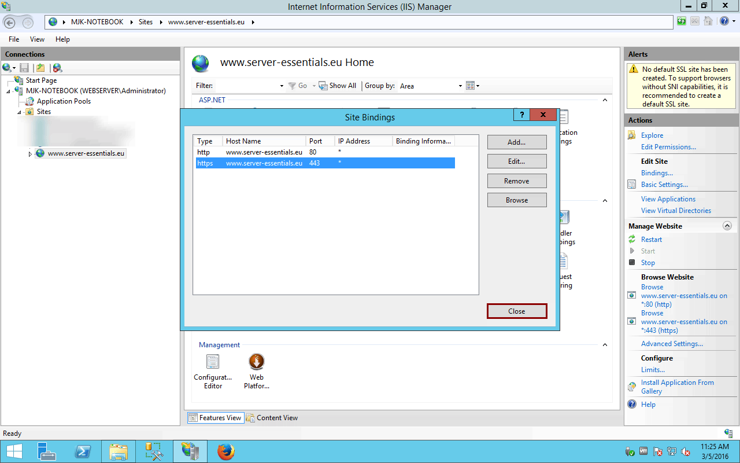Click the Delete Connection icon in Connections toolbar
This screenshot has height=463, width=740.
click(x=57, y=68)
